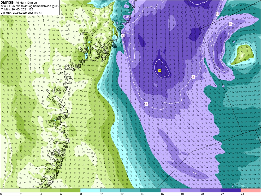
Task: Click the 8–10 m/s pale cyan legend swatch
Action: 90,190
